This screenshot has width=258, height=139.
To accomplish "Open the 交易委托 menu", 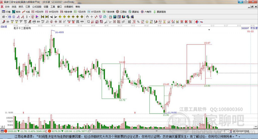I will click(x=69, y=7).
